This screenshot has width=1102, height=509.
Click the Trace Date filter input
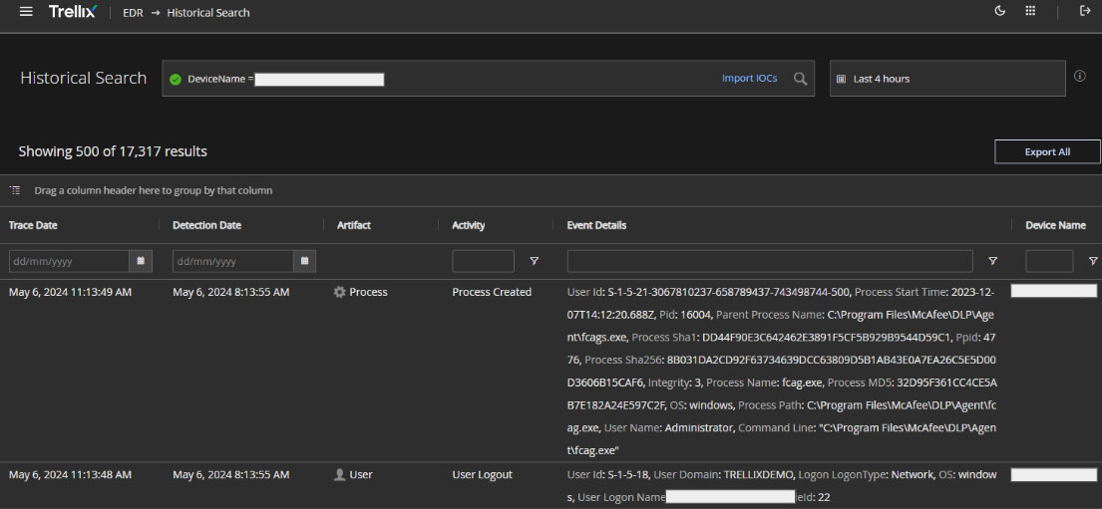(x=70, y=261)
